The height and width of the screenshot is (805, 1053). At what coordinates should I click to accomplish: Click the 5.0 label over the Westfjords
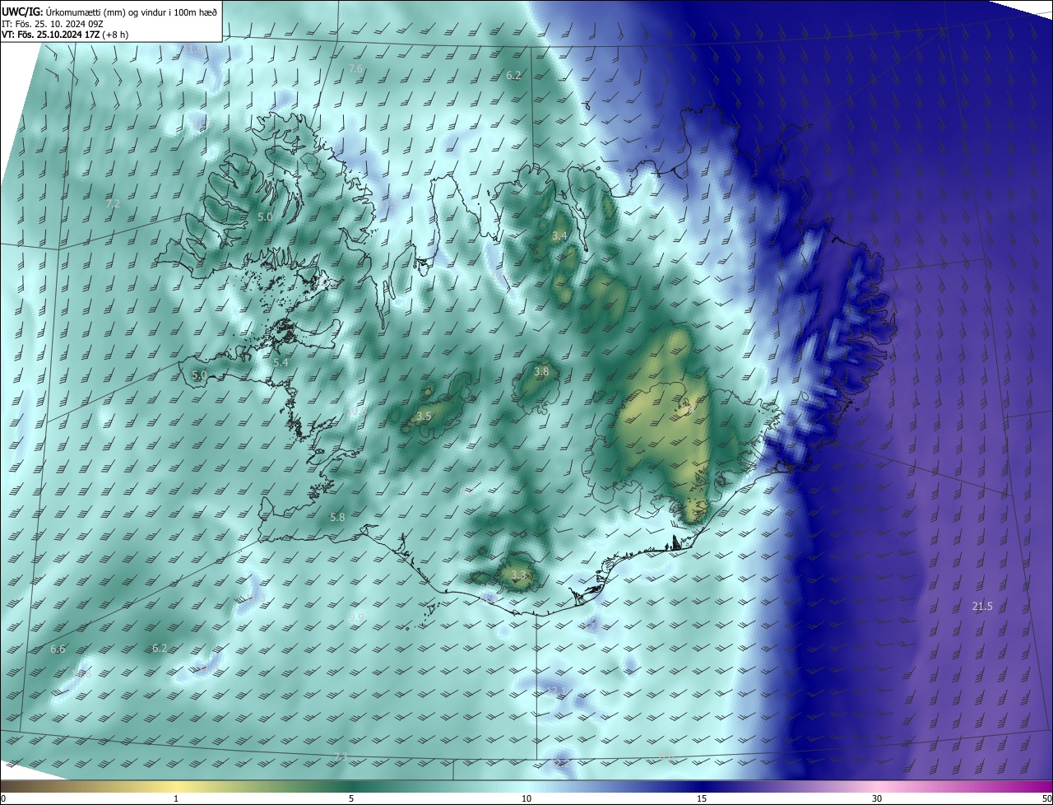click(265, 217)
